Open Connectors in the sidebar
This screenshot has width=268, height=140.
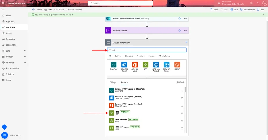14,45
